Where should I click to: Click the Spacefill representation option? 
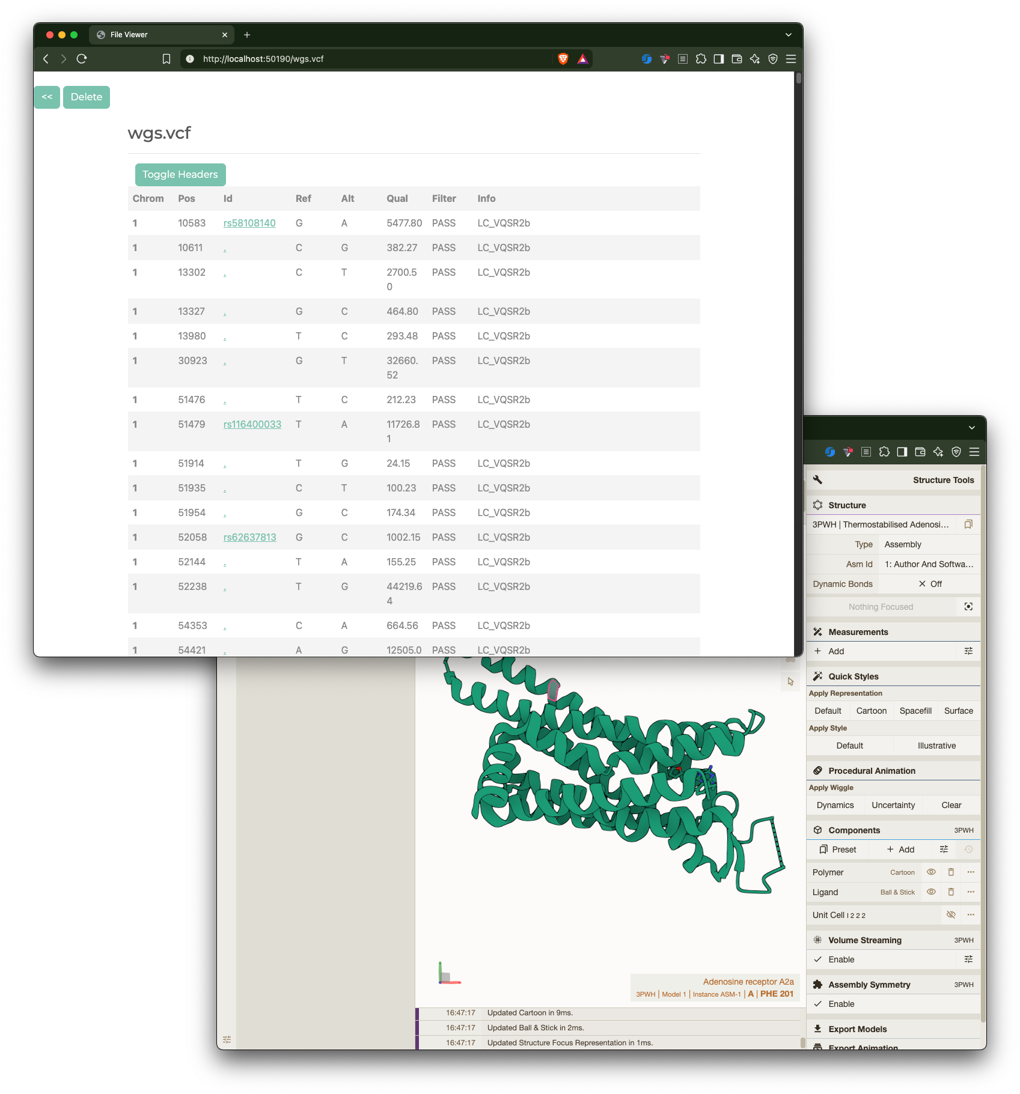pos(915,711)
